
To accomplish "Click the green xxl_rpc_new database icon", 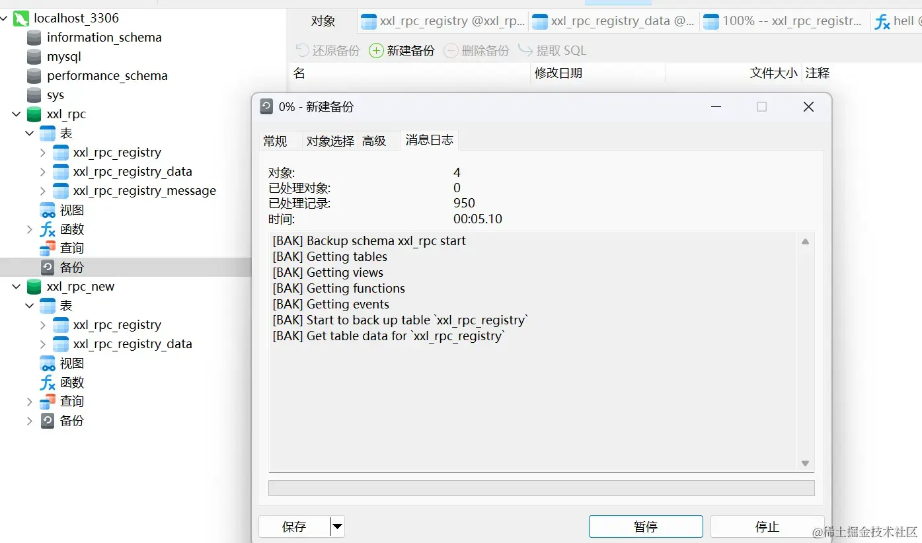I will (34, 287).
